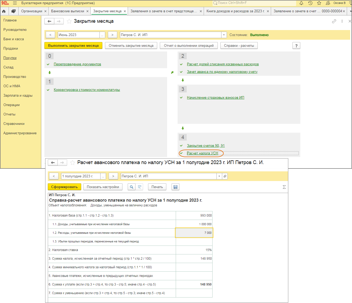Click back arrow in report window

(x=53, y=162)
